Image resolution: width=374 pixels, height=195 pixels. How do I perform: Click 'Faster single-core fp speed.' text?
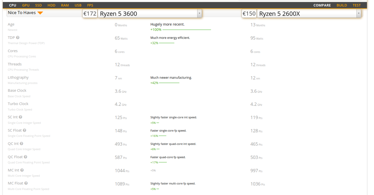[x=168, y=131]
